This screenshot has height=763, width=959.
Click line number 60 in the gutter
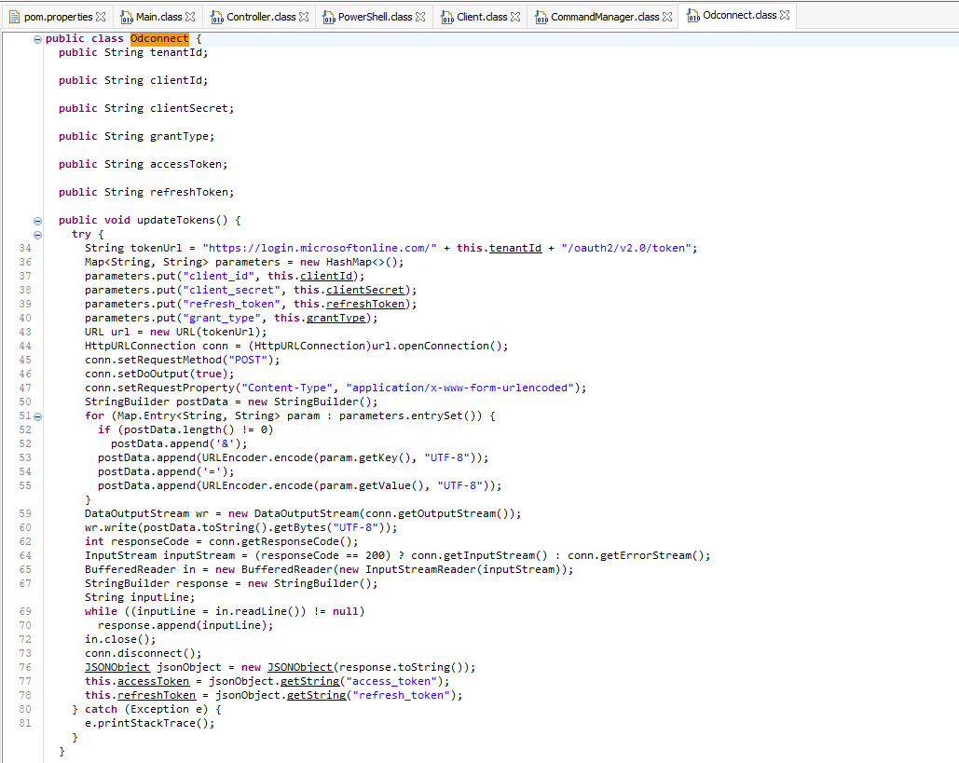tap(25, 527)
